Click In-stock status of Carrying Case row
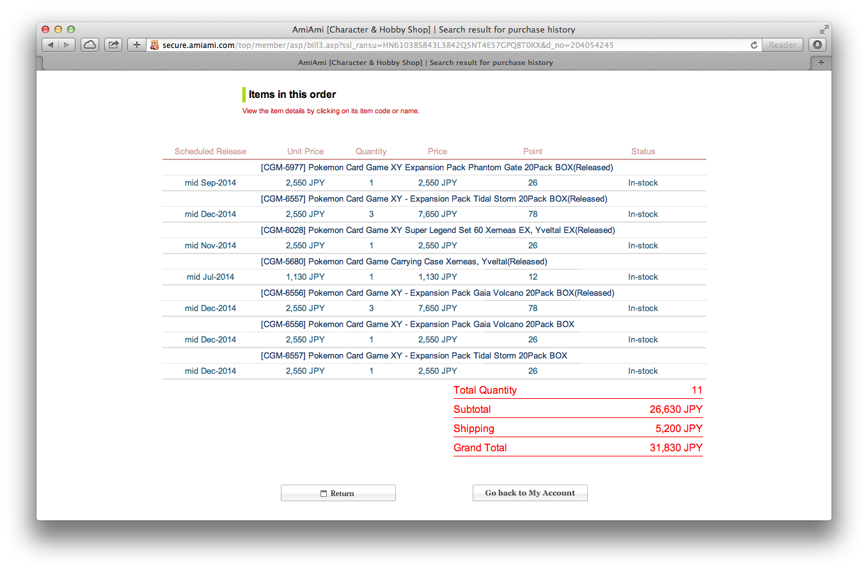 643,277
